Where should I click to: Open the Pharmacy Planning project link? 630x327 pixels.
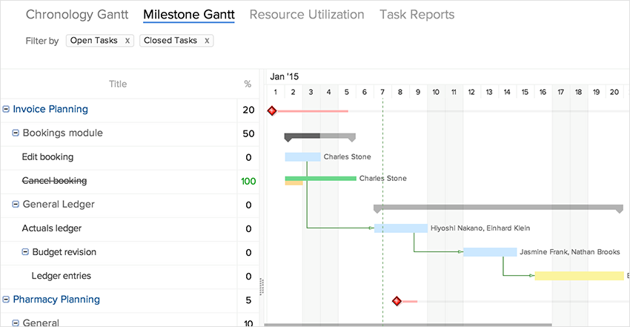click(56, 300)
